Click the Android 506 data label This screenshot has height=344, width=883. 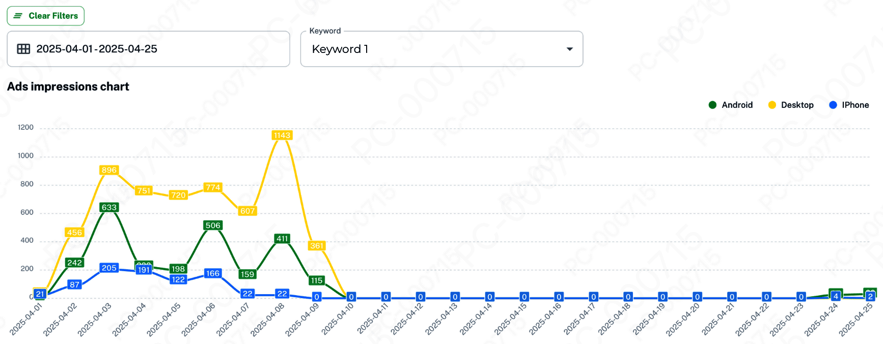click(x=213, y=225)
